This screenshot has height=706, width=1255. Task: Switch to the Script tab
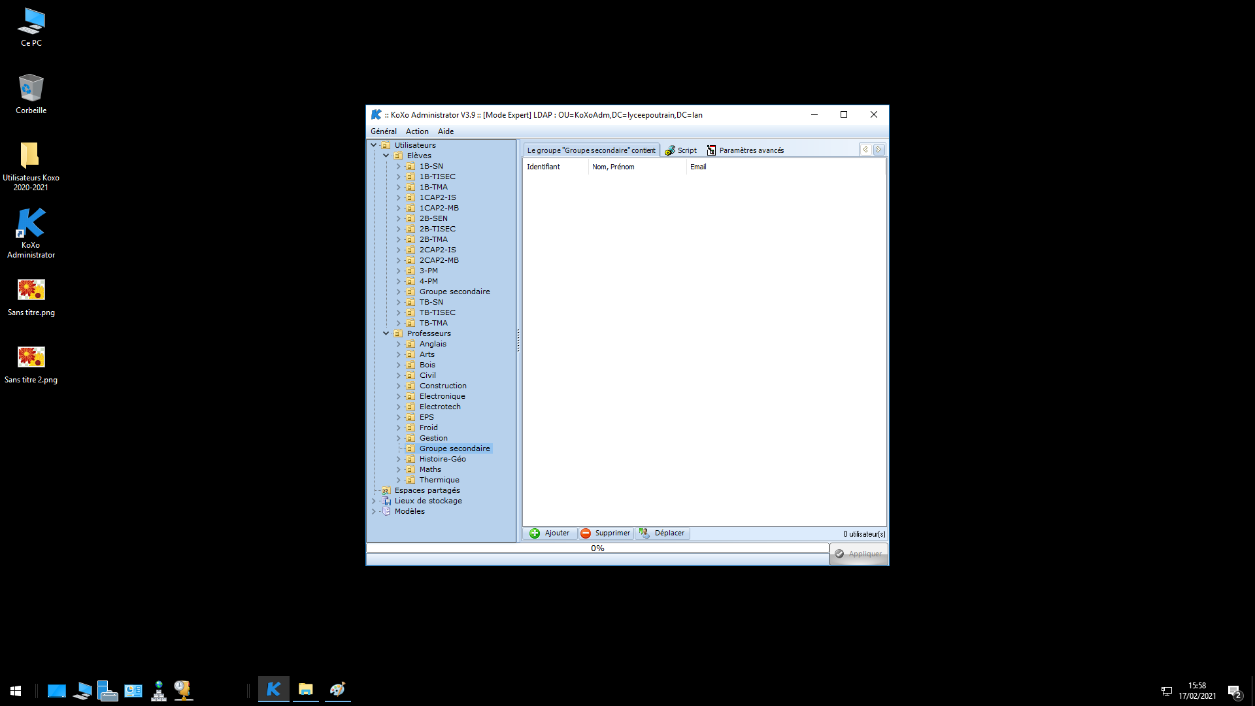[x=681, y=150]
